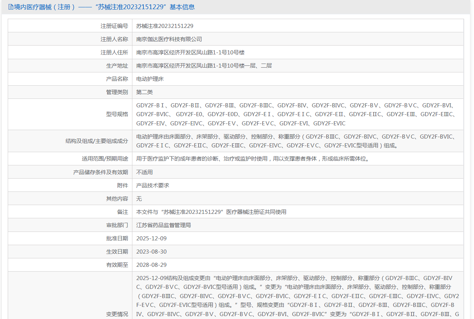474x319 pixels.
Task: Click the 注册人名称 label
Action: [x=114, y=39]
